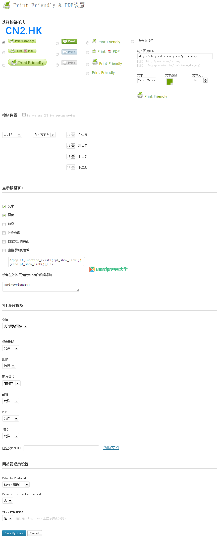Screen dimensions: 217x539
Task: Click the large green Print Friendly button image
Action: (27, 62)
